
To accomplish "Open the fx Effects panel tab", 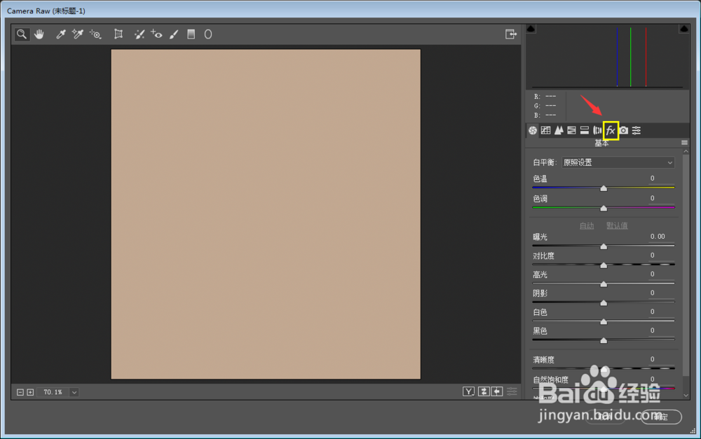I will [x=611, y=130].
